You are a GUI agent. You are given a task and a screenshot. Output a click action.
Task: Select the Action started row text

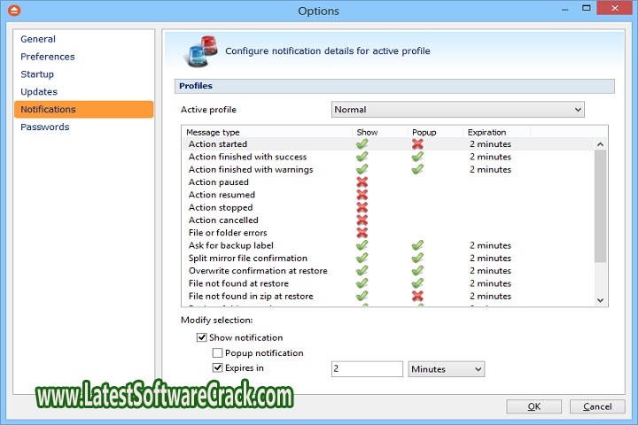click(x=218, y=144)
